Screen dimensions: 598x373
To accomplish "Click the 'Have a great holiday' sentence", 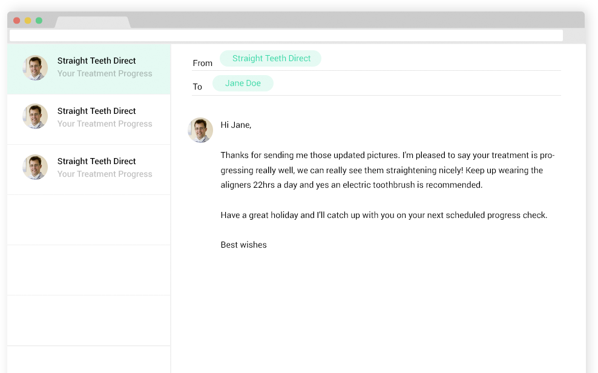I will coord(384,215).
